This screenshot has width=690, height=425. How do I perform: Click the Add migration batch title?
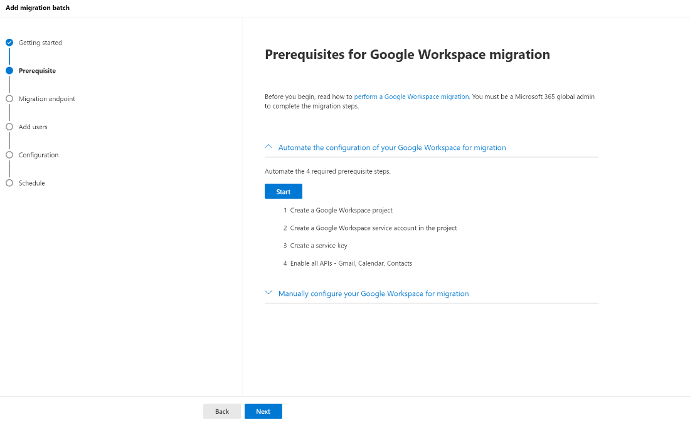pos(38,8)
